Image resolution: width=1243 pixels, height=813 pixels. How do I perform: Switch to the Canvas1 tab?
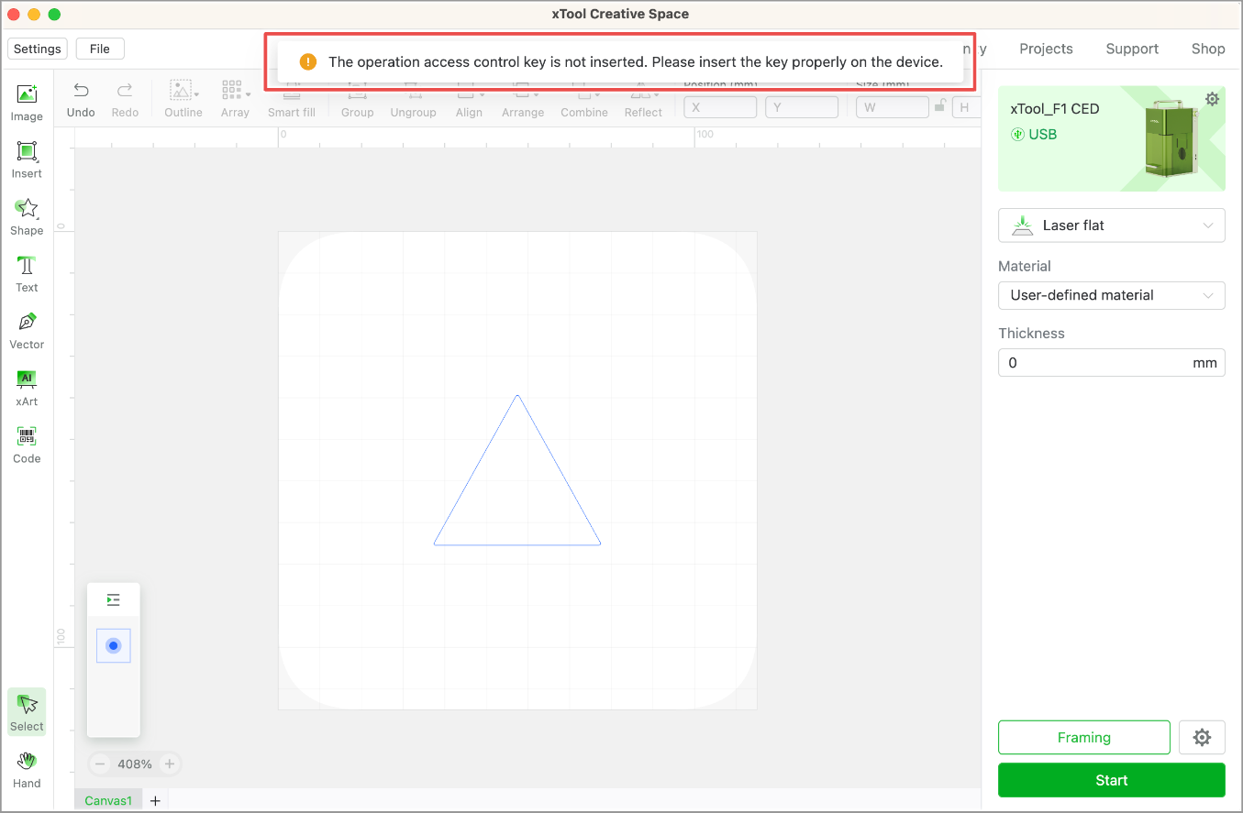(108, 801)
